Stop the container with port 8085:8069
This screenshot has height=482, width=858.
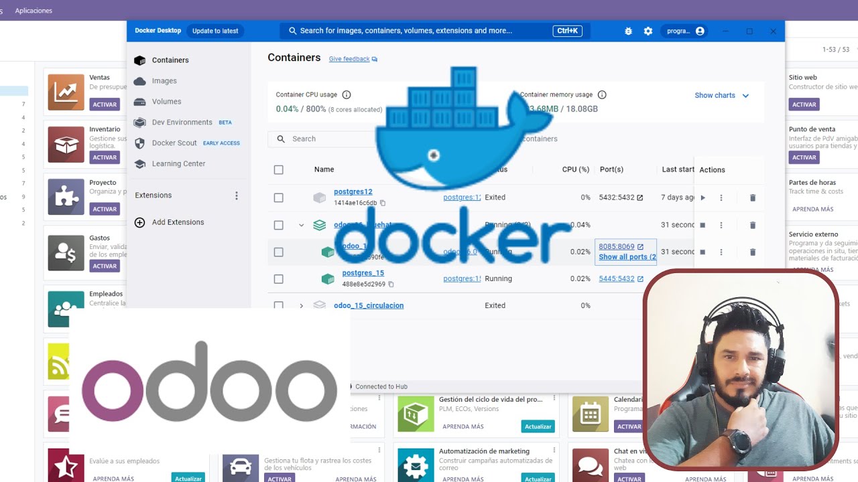click(x=702, y=252)
